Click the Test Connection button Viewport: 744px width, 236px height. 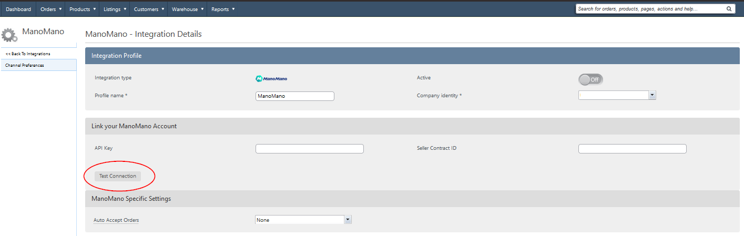point(118,176)
